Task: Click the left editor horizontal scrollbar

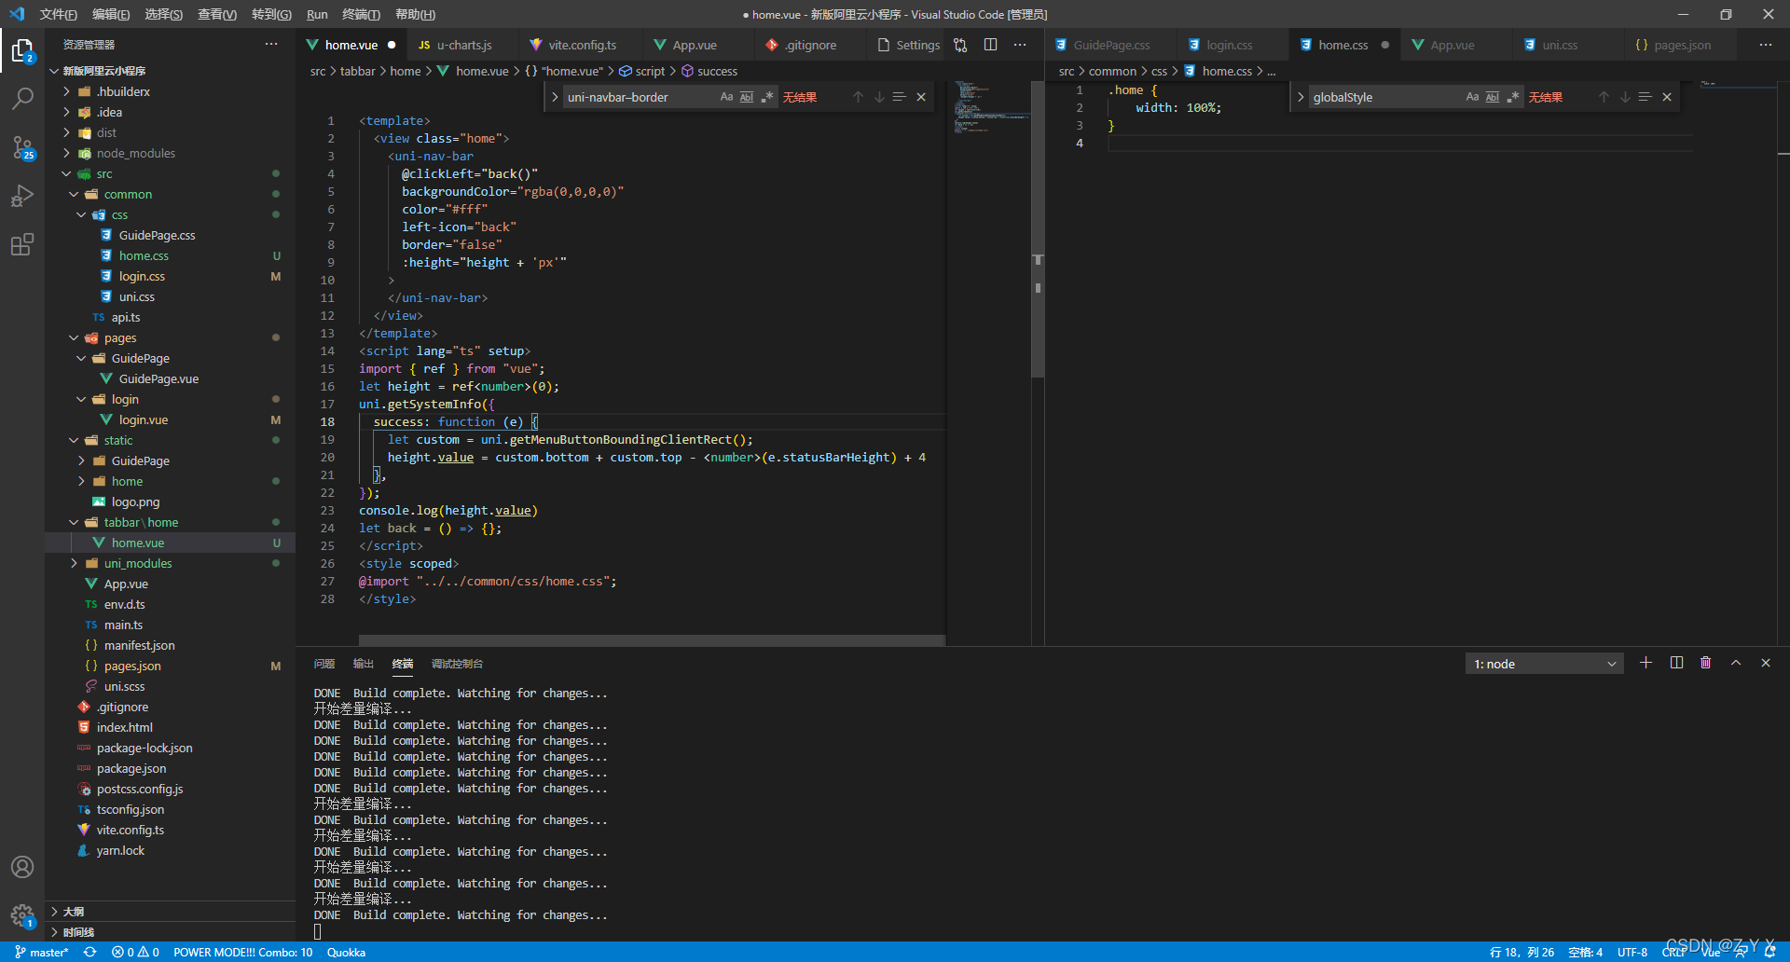Action: [x=652, y=640]
